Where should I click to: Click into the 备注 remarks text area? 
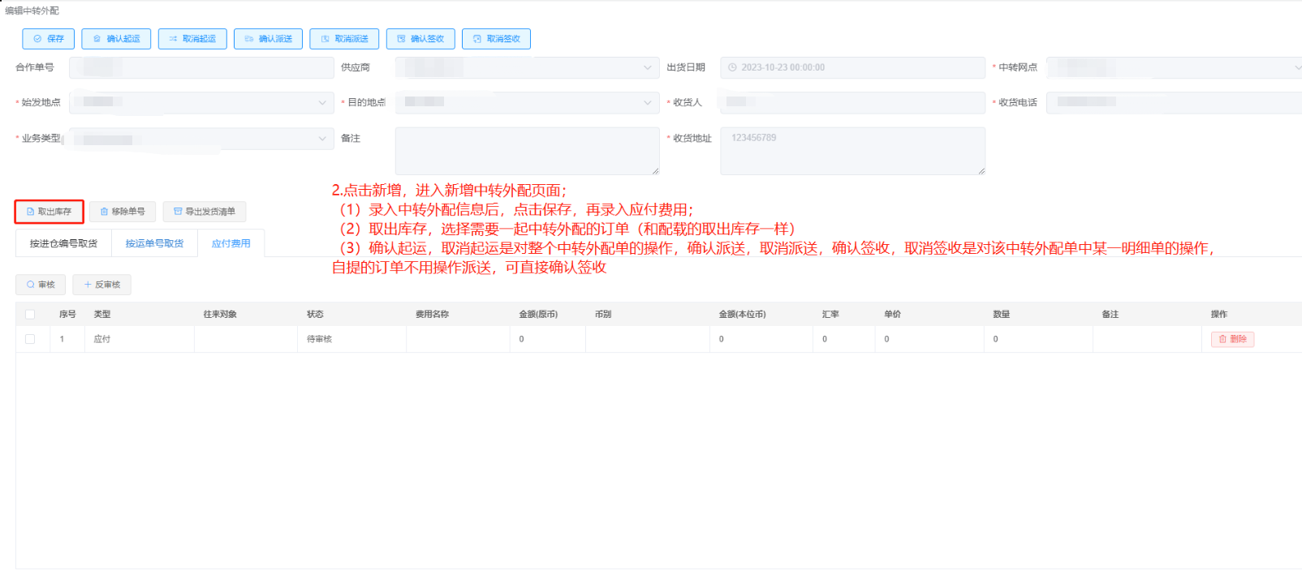tap(527, 150)
